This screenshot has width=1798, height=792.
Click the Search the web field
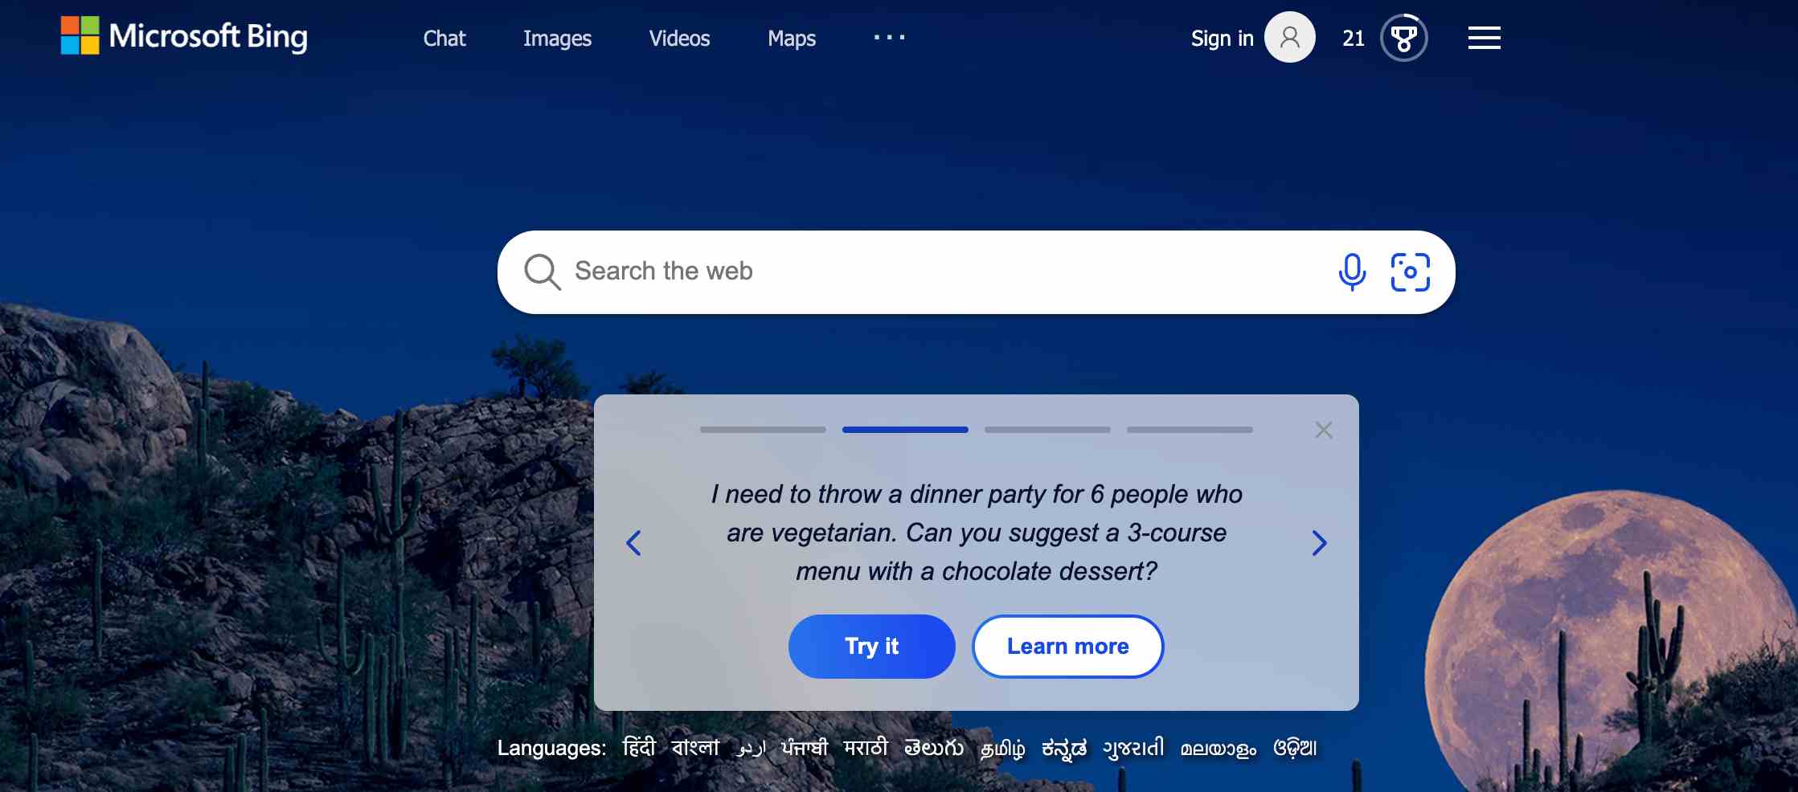click(948, 271)
